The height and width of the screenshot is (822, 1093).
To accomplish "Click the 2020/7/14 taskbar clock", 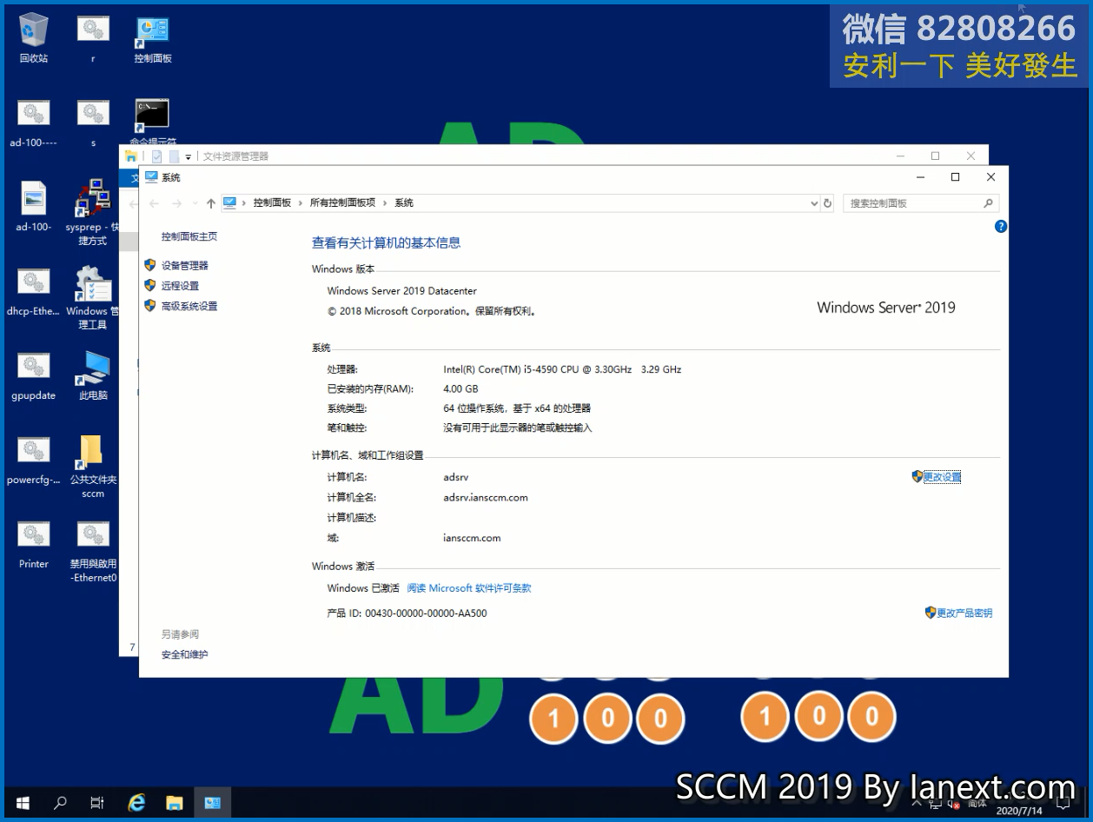I will 1019,810.
